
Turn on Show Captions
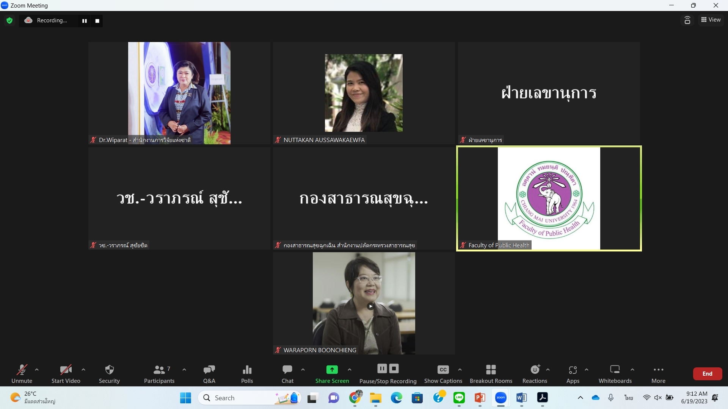coord(443,373)
